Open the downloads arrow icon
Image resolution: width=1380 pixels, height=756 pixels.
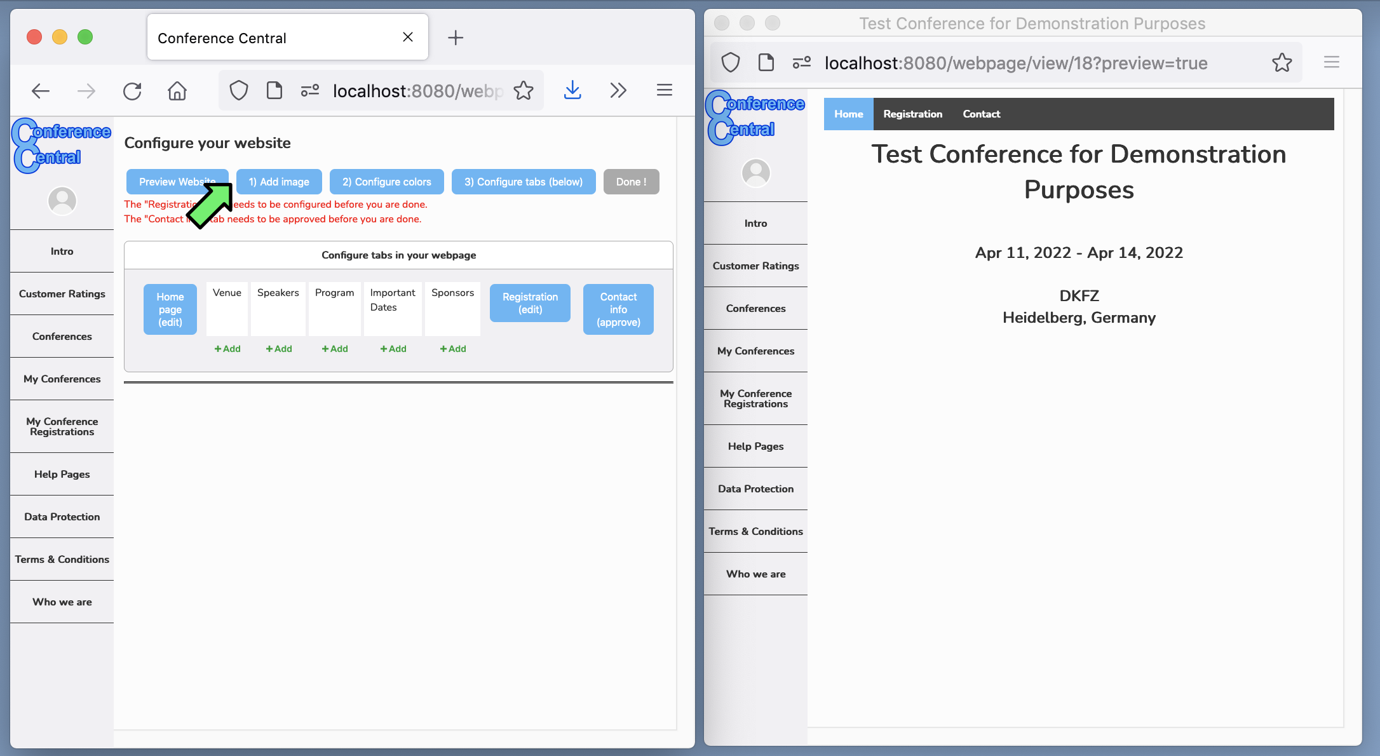pyautogui.click(x=572, y=91)
